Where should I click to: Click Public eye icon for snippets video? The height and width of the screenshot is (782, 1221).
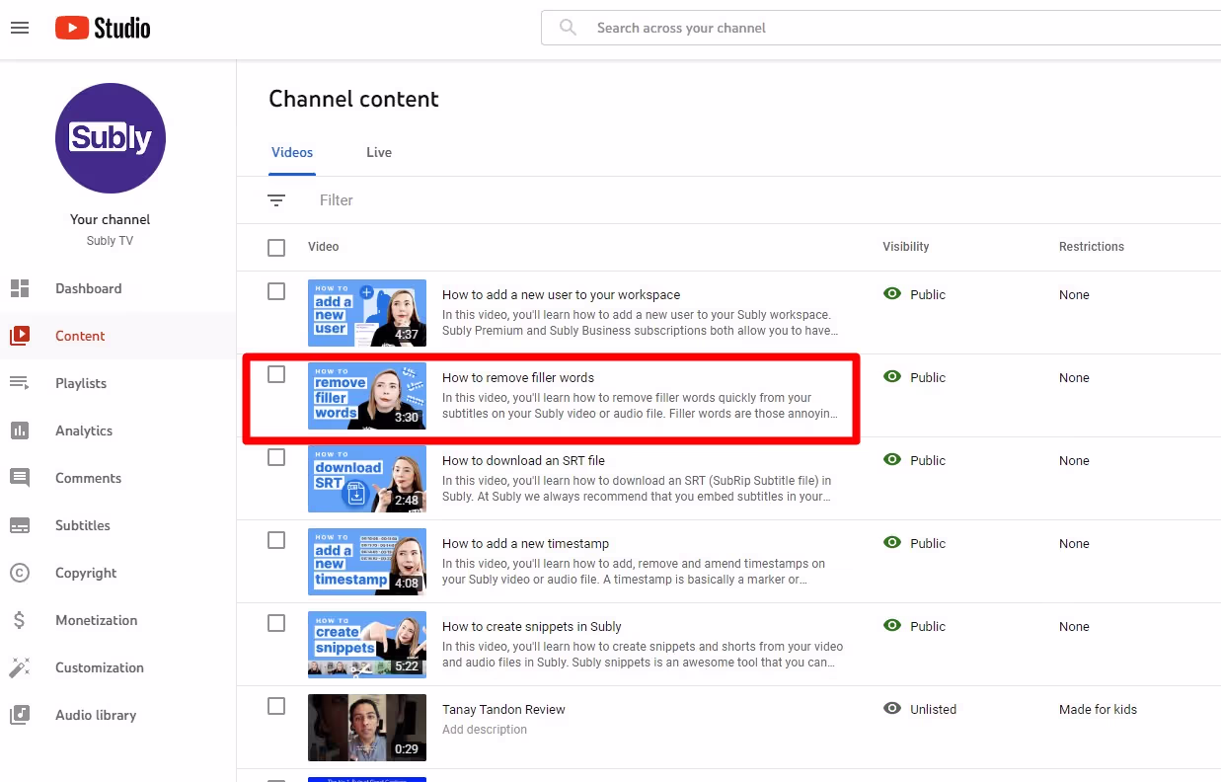click(x=892, y=625)
